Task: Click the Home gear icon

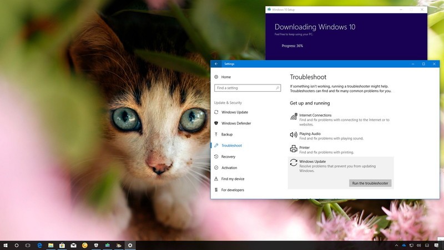Action: [216, 77]
